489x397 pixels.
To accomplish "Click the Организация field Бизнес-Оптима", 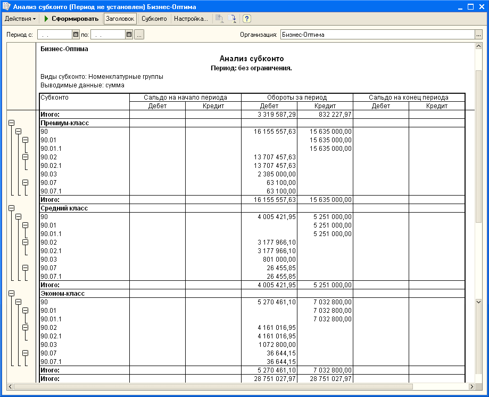I will coord(377,35).
